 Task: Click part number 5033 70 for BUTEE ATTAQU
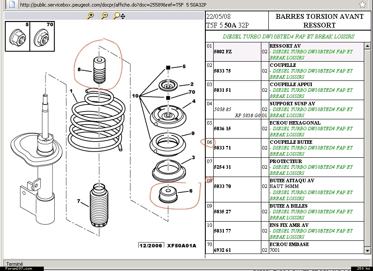pyautogui.click(x=222, y=186)
